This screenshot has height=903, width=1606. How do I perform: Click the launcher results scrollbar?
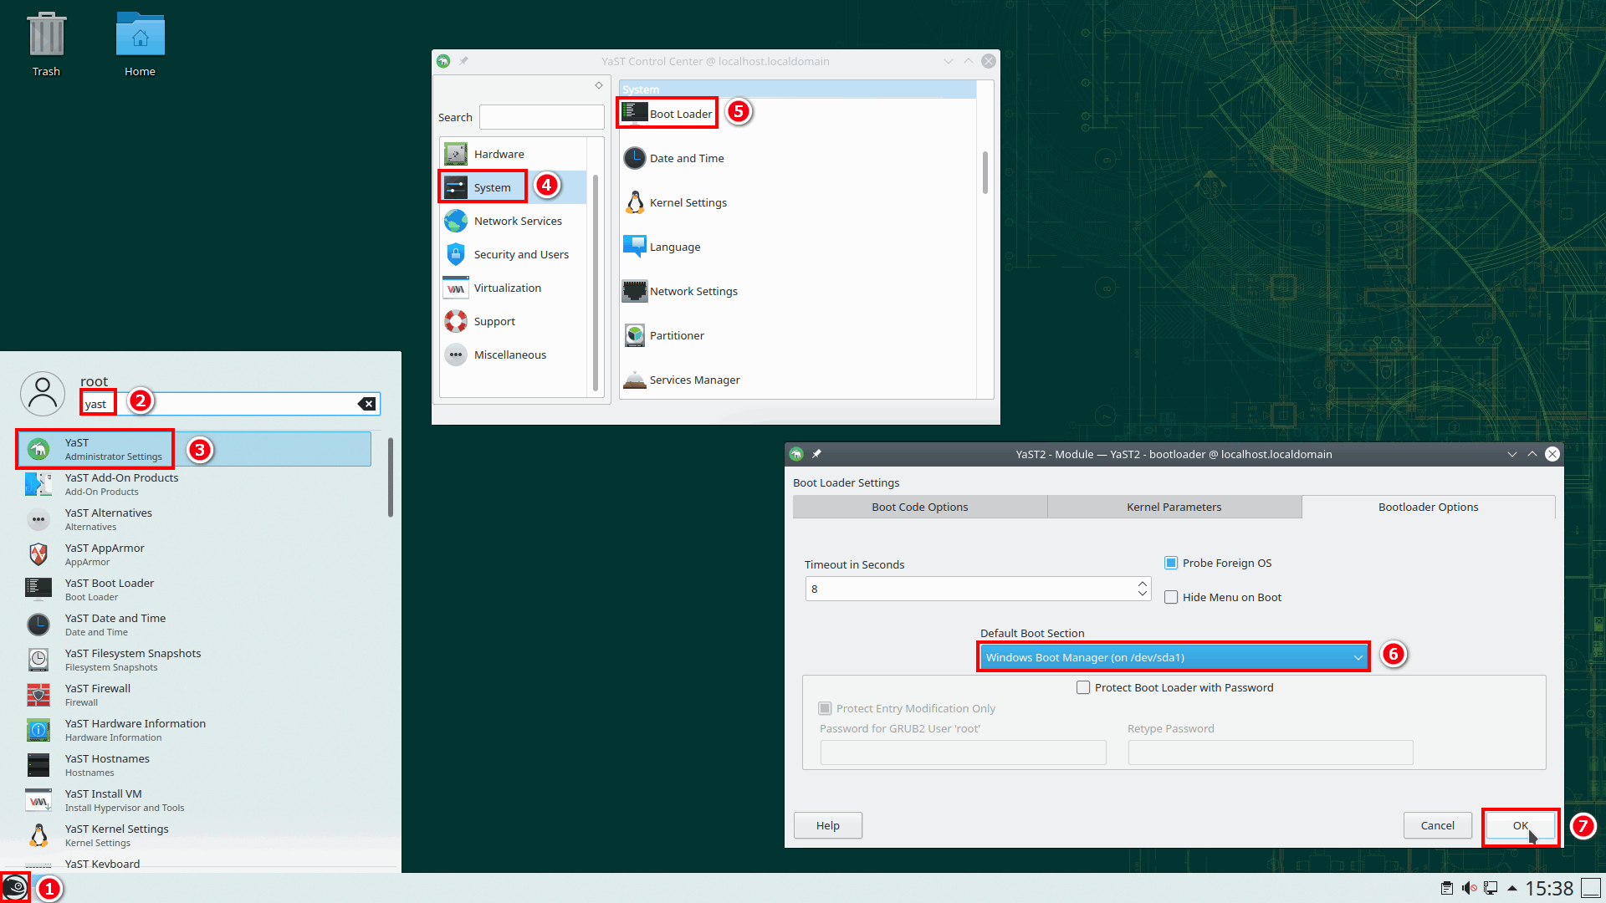coord(390,477)
